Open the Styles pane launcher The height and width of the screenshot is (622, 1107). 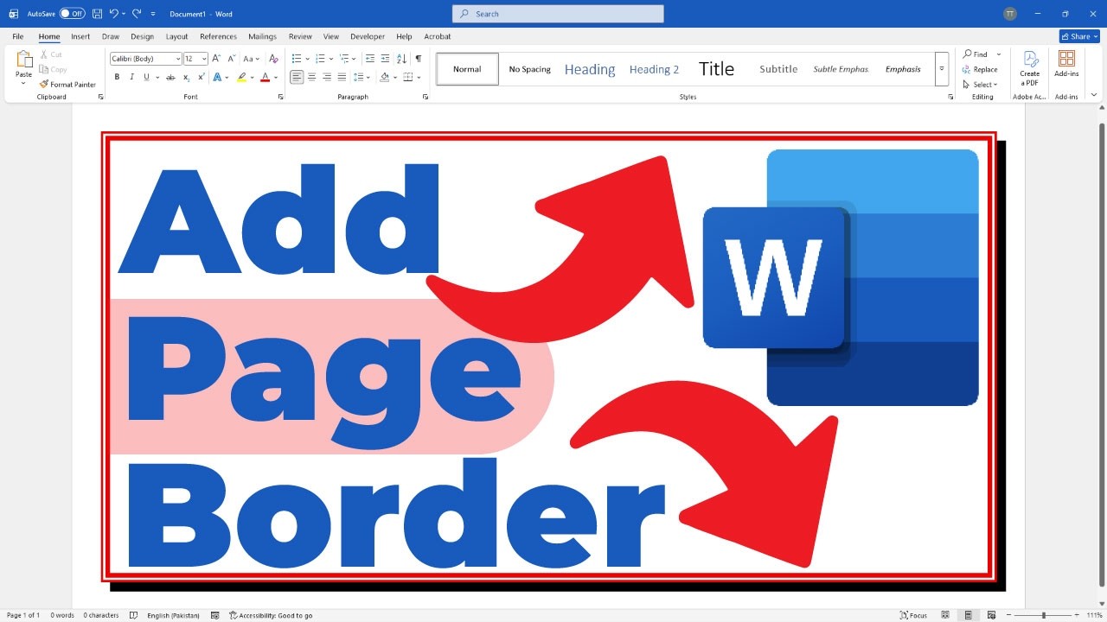950,97
